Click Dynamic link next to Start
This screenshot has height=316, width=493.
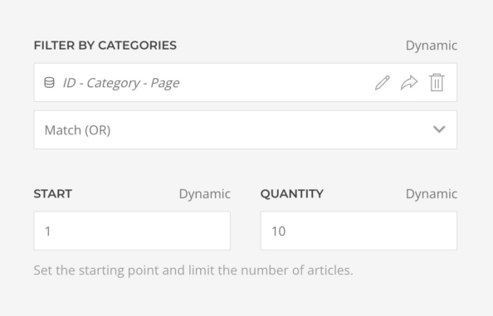[x=205, y=194]
